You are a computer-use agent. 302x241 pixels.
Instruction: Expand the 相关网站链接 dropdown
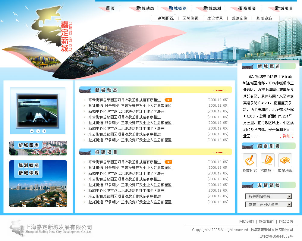(289, 196)
